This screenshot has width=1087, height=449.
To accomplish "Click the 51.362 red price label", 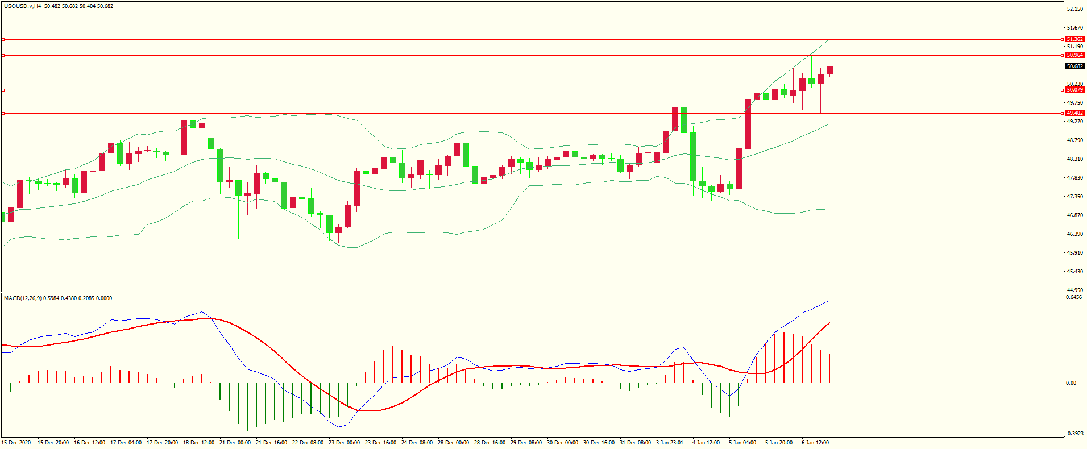I will [1074, 39].
